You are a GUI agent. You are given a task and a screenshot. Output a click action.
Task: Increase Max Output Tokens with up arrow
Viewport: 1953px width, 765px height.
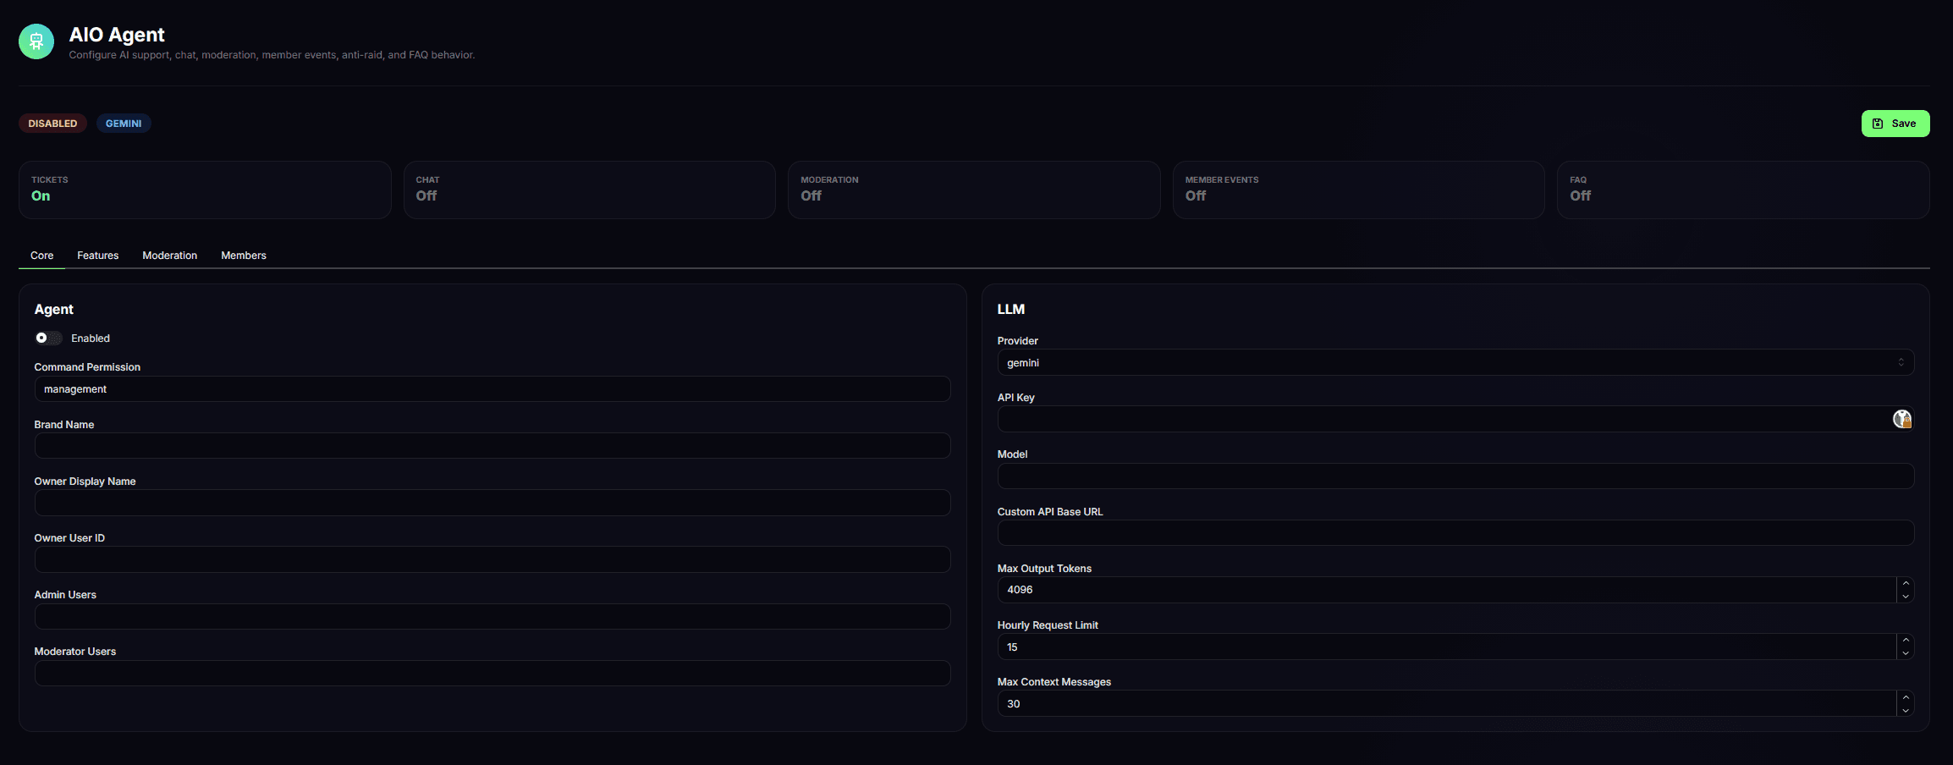(x=1906, y=583)
